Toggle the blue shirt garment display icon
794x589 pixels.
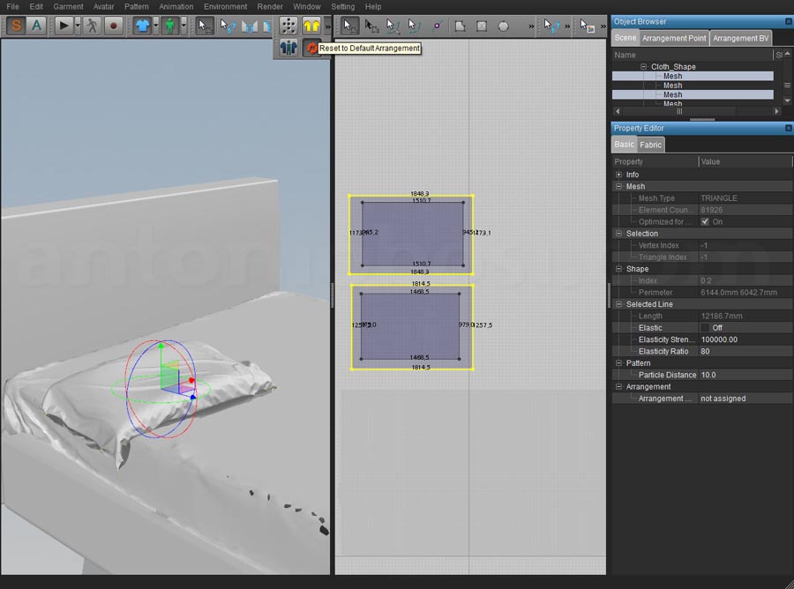tap(142, 26)
